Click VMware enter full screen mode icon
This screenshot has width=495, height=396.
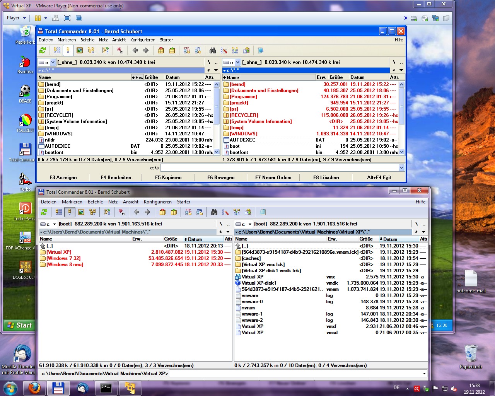click(x=67, y=18)
